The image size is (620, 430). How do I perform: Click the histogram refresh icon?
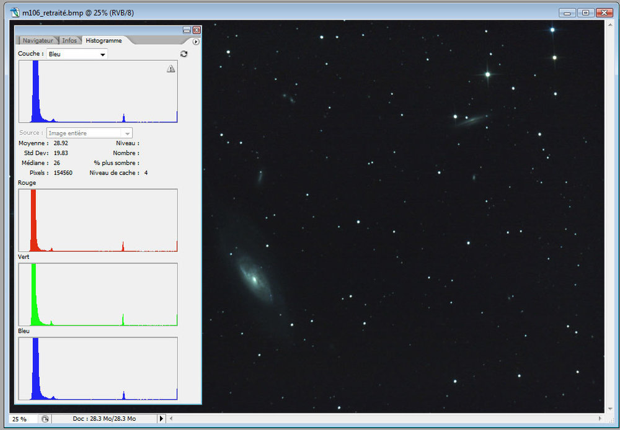184,54
